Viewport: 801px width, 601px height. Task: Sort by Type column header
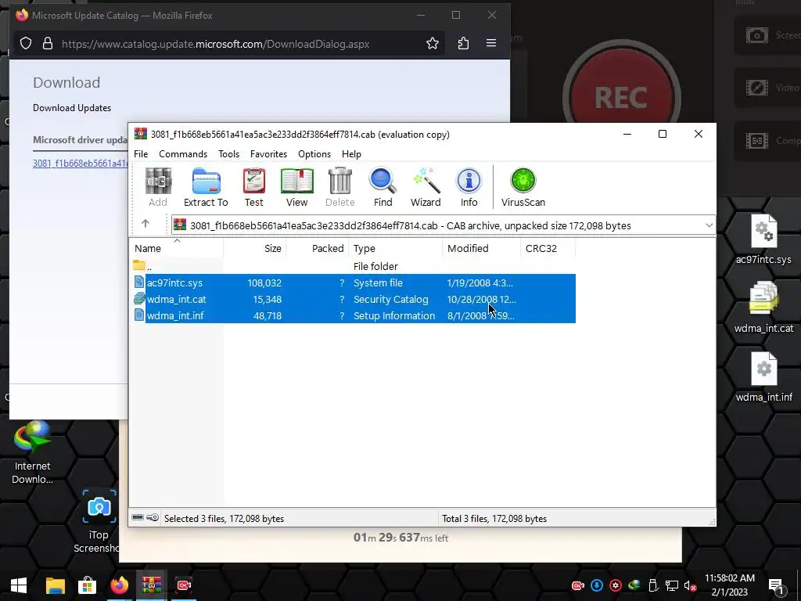point(395,248)
